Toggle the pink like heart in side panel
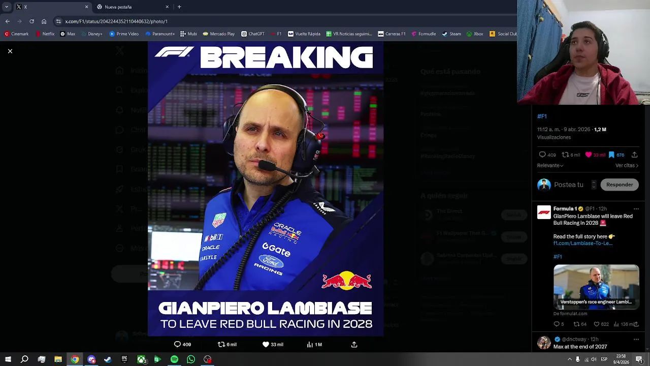 589,155
